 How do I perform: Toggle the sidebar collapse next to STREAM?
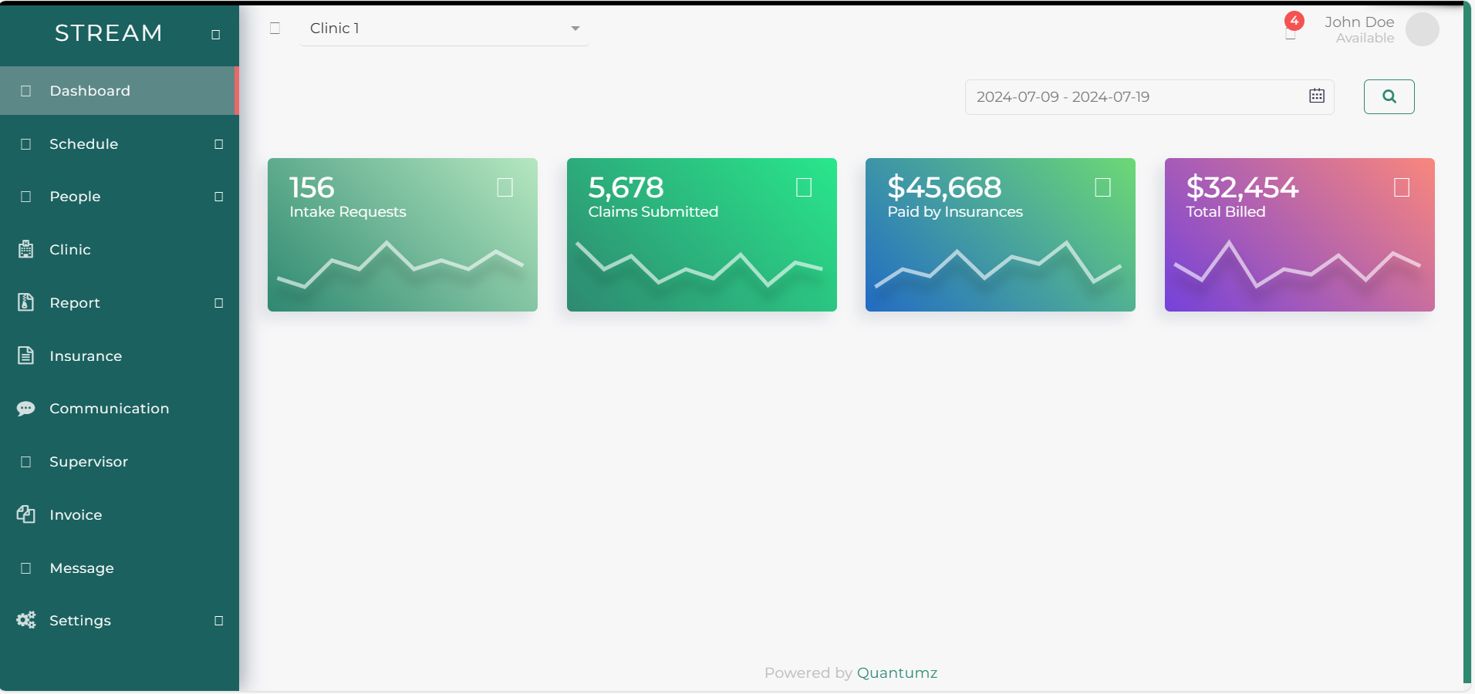click(216, 35)
